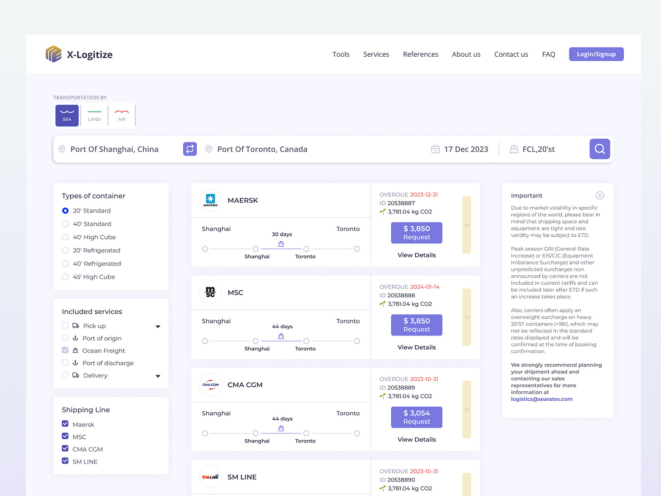
Task: Click location pin before Port Of Shanghai
Action: click(62, 149)
